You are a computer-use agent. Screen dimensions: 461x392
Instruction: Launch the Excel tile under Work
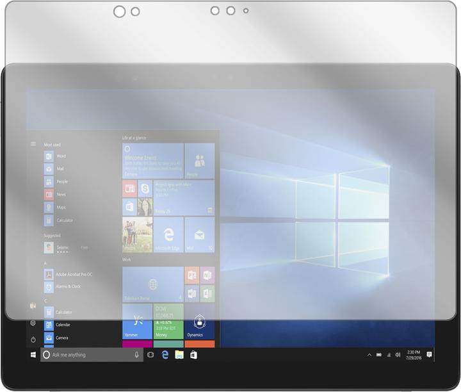[207, 293]
